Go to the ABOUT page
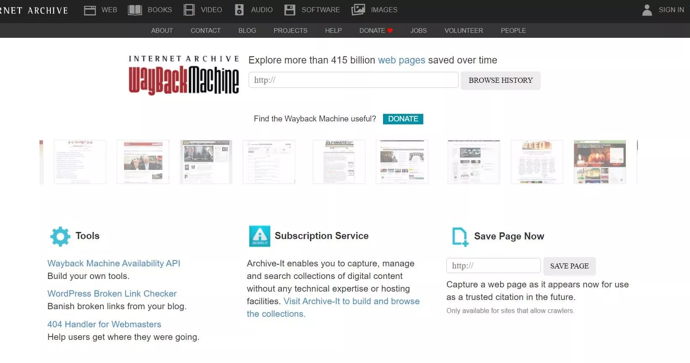This screenshot has height=363, width=690. (162, 31)
